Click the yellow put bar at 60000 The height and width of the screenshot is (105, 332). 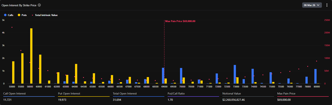(x=40, y=69)
